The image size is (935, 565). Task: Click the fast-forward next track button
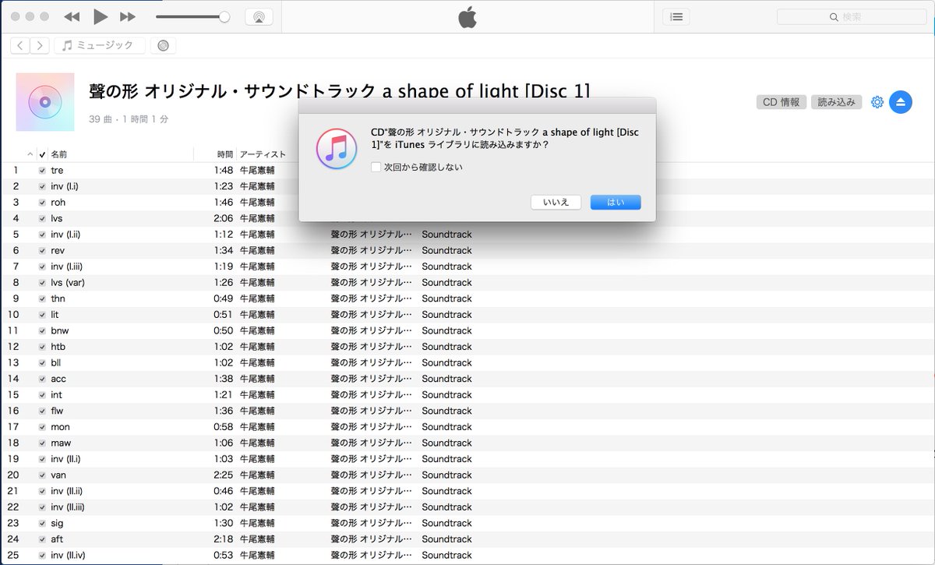pyautogui.click(x=128, y=16)
